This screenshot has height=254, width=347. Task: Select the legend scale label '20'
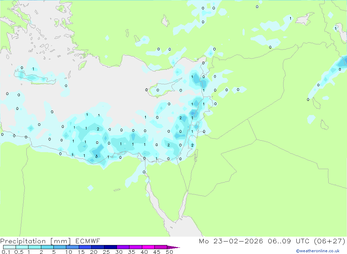pos(94,252)
